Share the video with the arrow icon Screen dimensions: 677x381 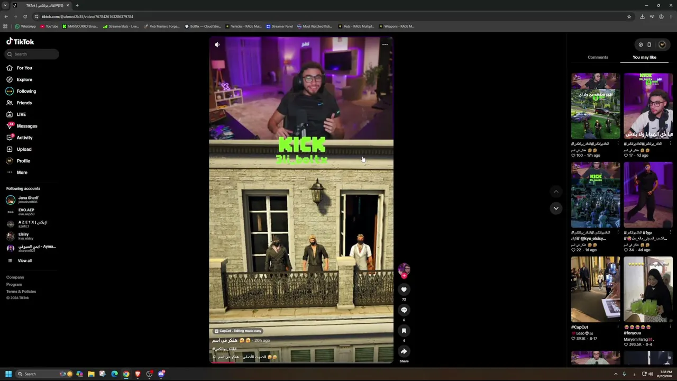click(x=404, y=351)
